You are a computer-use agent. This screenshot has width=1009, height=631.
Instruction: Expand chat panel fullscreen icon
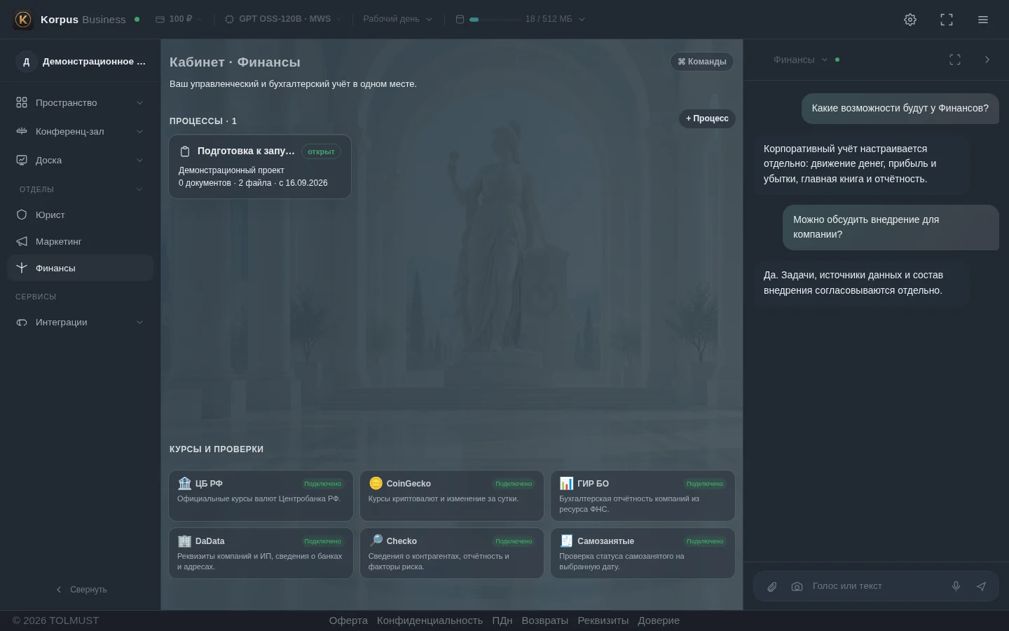coord(955,60)
